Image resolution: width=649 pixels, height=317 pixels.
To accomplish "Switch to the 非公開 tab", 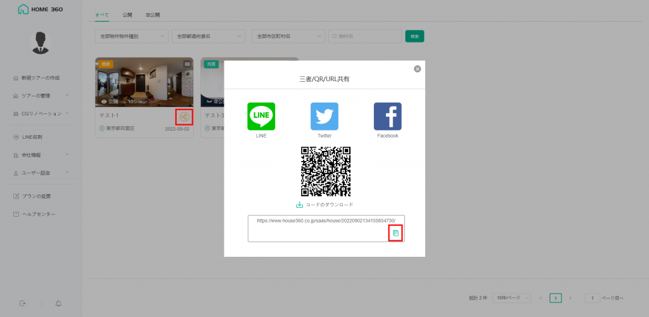I will pos(153,14).
